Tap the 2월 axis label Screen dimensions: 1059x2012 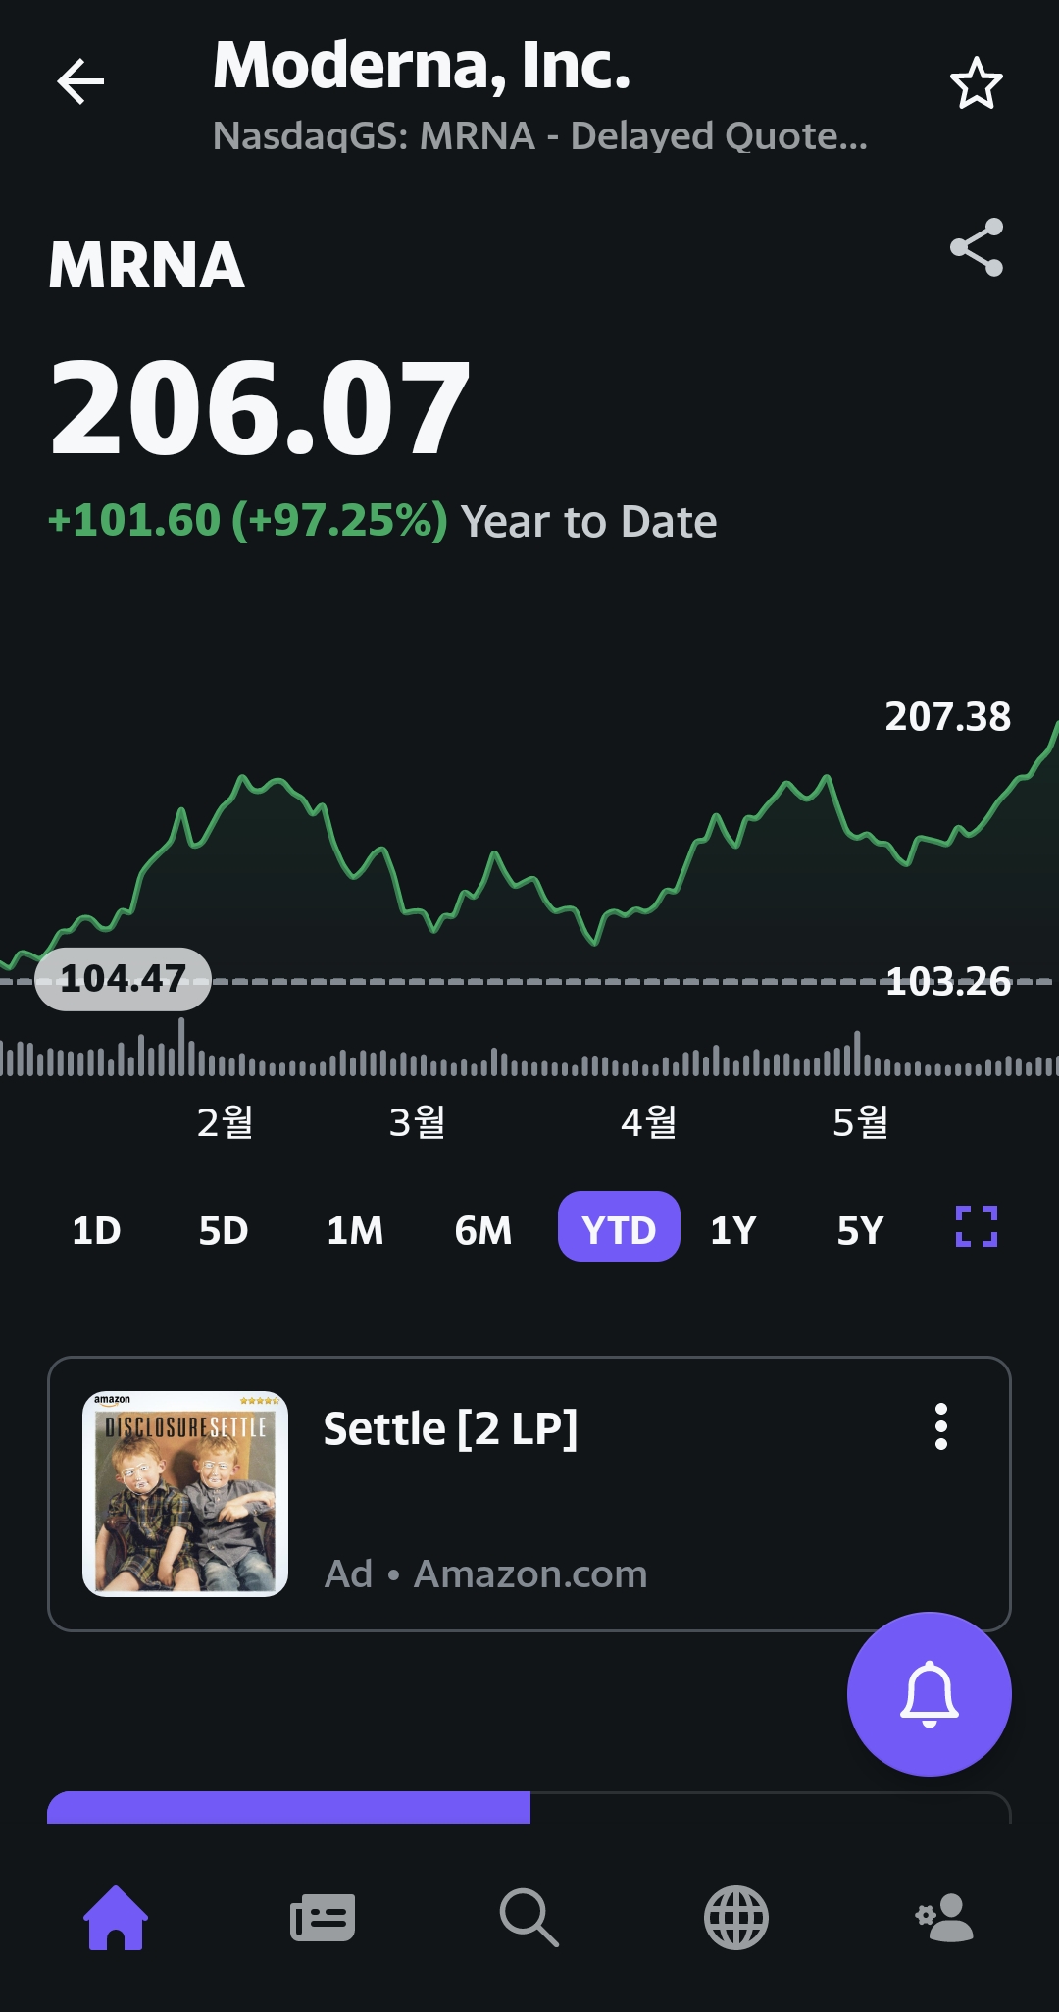pos(226,1121)
